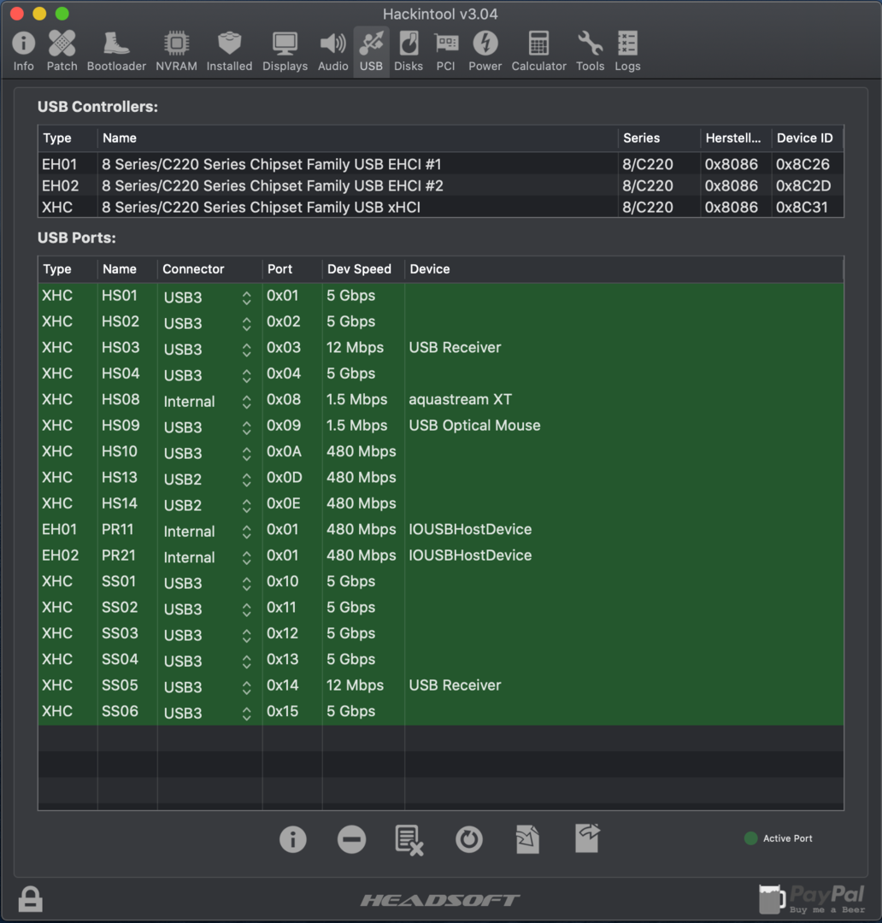
Task: Click the HEADSOFT logo link
Action: coord(440,900)
